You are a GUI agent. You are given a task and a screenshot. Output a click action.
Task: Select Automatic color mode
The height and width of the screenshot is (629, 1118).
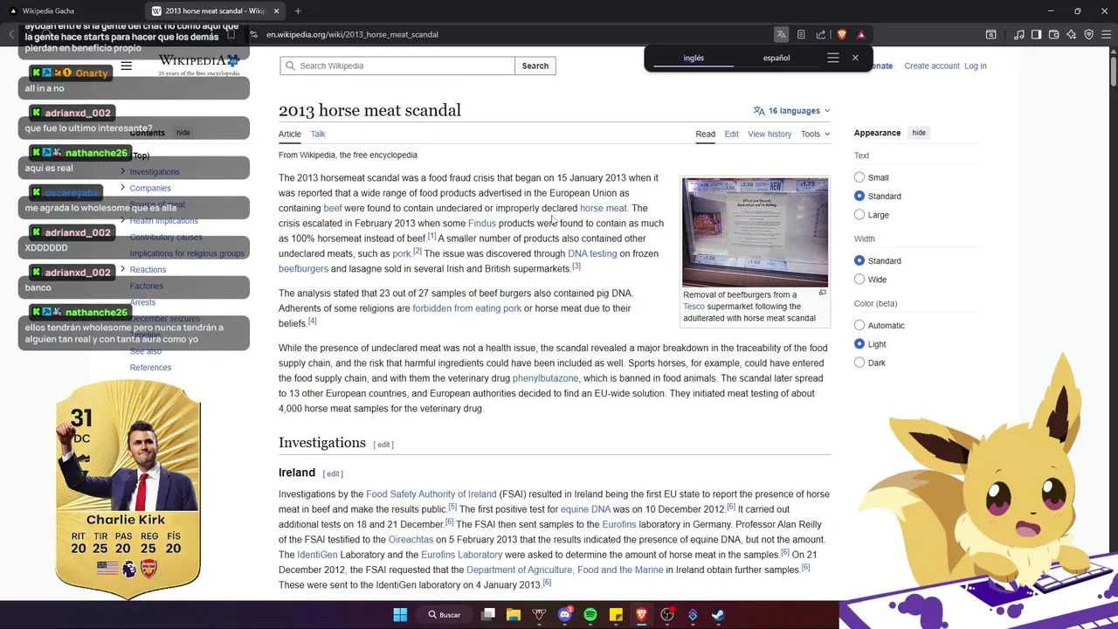859,325
